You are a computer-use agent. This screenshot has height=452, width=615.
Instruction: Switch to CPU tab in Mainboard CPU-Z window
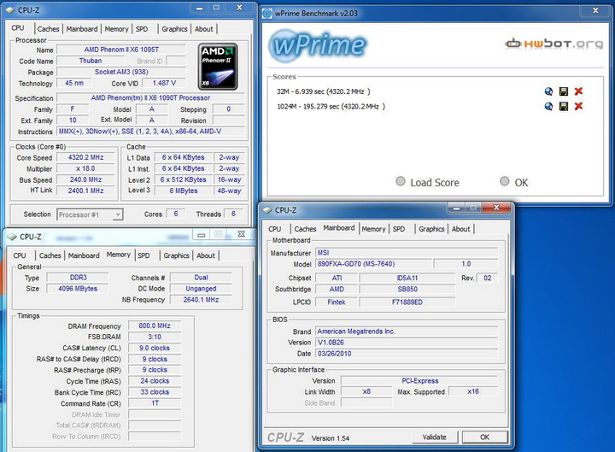[274, 229]
